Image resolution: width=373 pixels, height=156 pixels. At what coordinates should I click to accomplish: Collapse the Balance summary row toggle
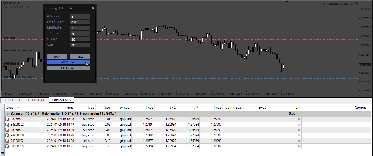point(8,114)
